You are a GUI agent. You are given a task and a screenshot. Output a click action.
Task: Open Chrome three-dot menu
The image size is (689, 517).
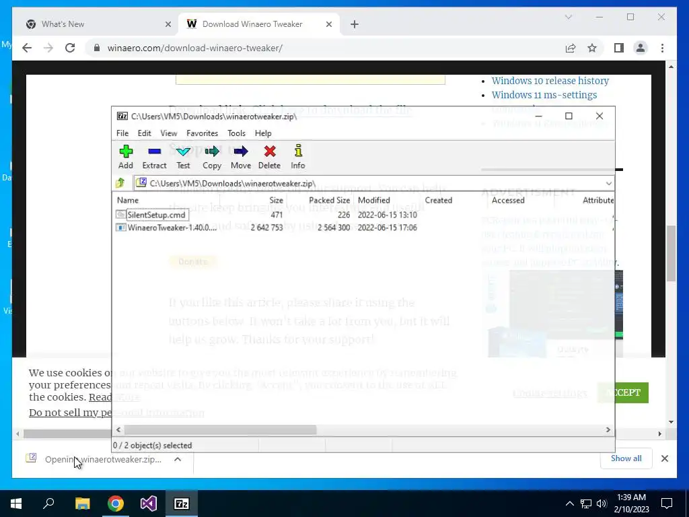(662, 48)
